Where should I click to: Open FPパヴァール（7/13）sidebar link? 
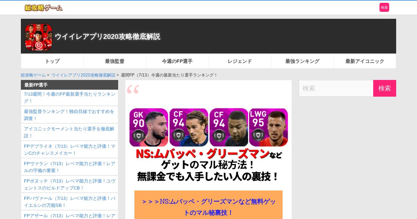[x=69, y=202]
